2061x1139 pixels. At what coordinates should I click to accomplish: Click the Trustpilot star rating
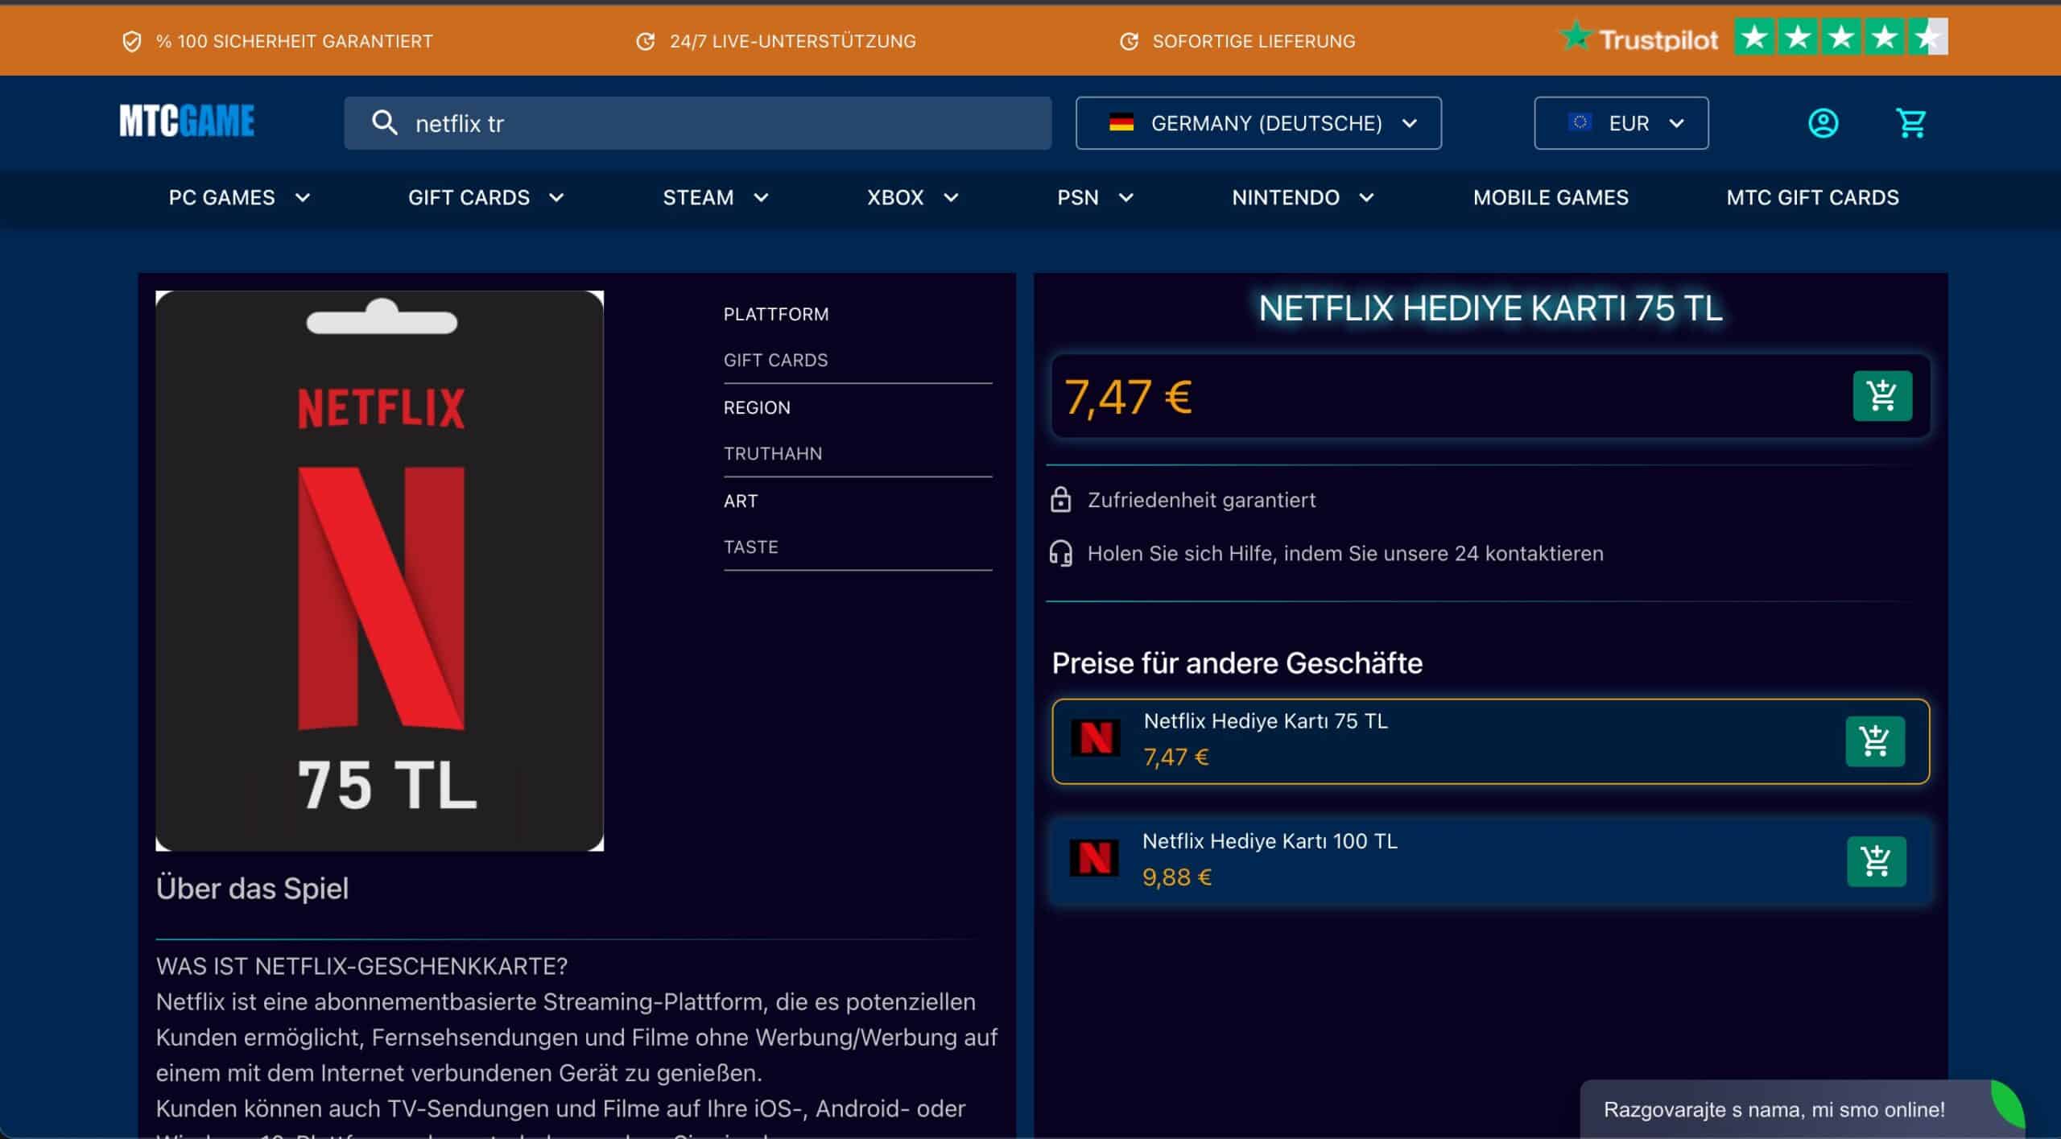point(1840,37)
